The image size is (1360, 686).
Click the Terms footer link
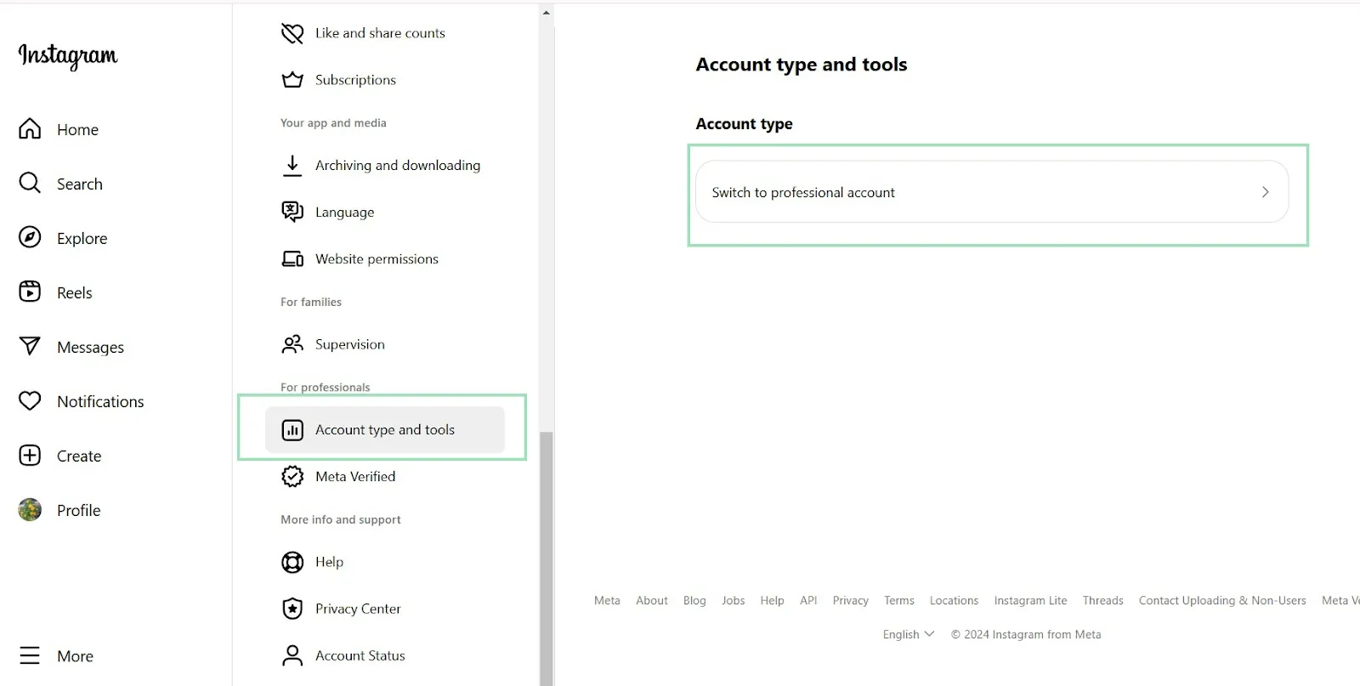898,600
